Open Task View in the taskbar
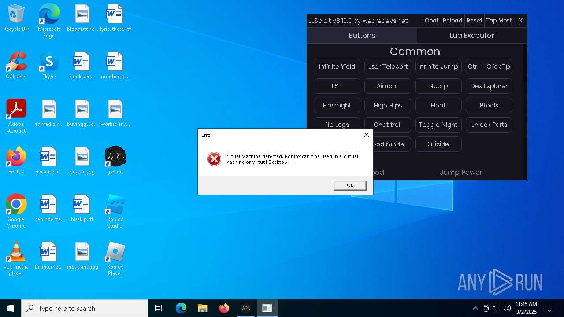The width and height of the screenshot is (564, 317). coord(159,308)
